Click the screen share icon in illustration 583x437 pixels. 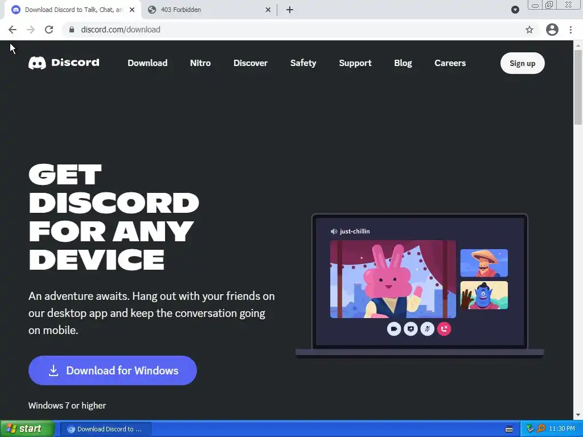(x=410, y=329)
